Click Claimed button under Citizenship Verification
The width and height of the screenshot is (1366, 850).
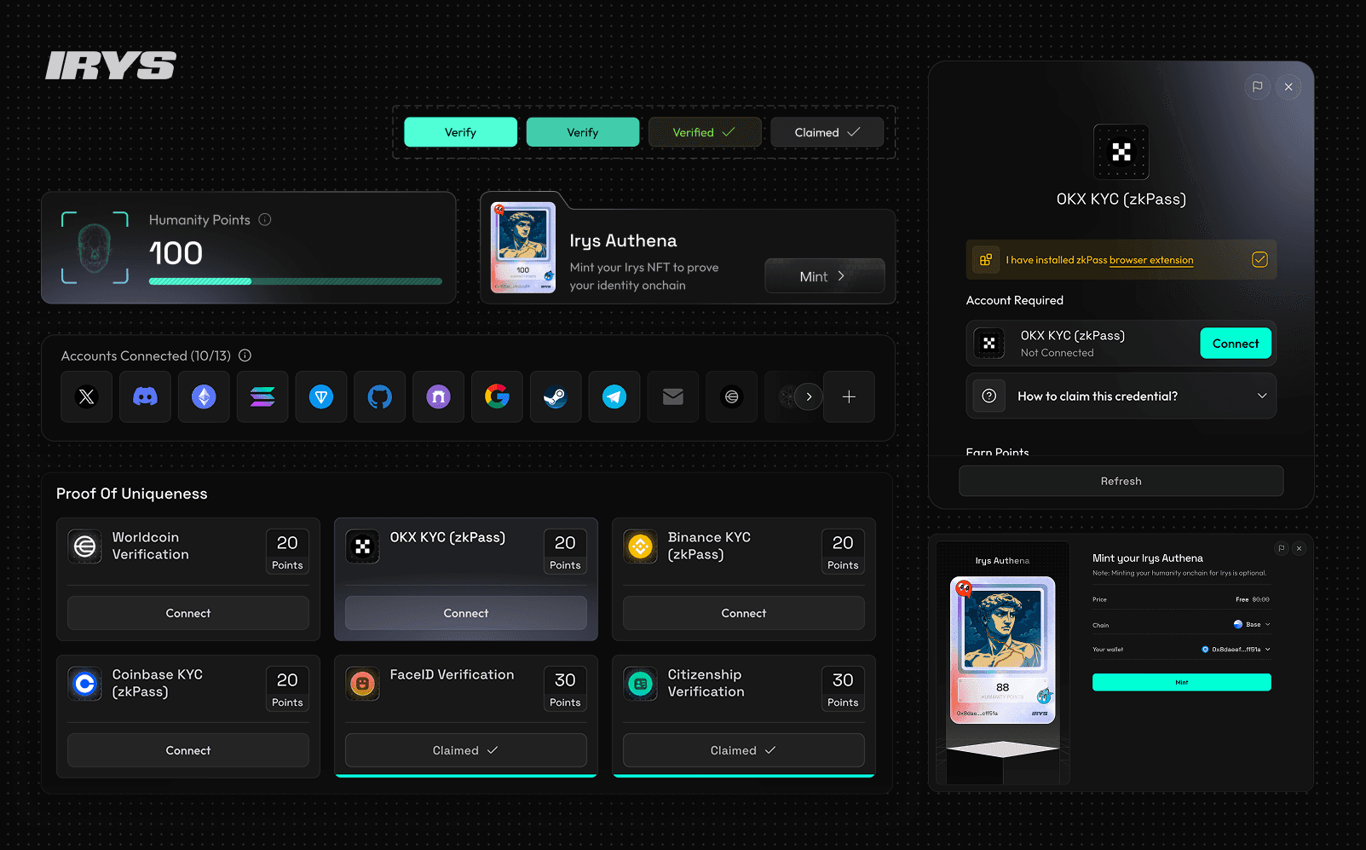[x=744, y=750]
